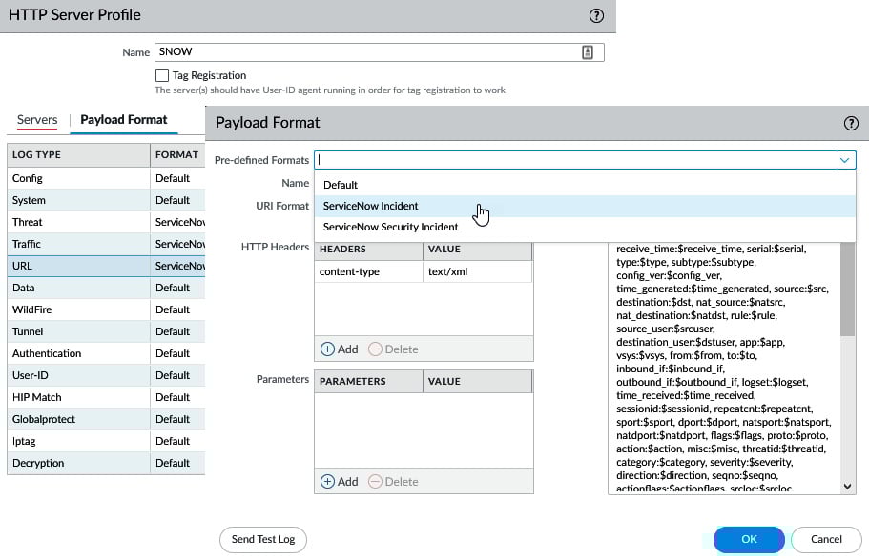Choose the Default pre-defined format
The image size is (869, 559).
coord(585,185)
